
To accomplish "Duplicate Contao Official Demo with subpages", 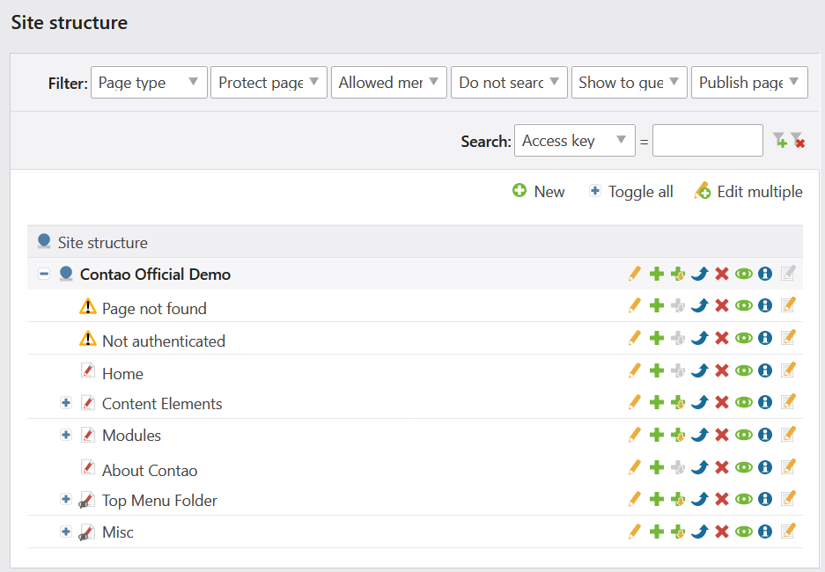I will 678,274.
